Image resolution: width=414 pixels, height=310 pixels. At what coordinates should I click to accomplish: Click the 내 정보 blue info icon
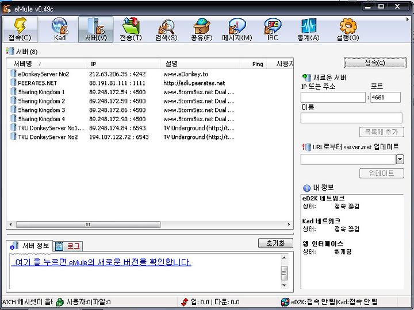[x=306, y=188]
